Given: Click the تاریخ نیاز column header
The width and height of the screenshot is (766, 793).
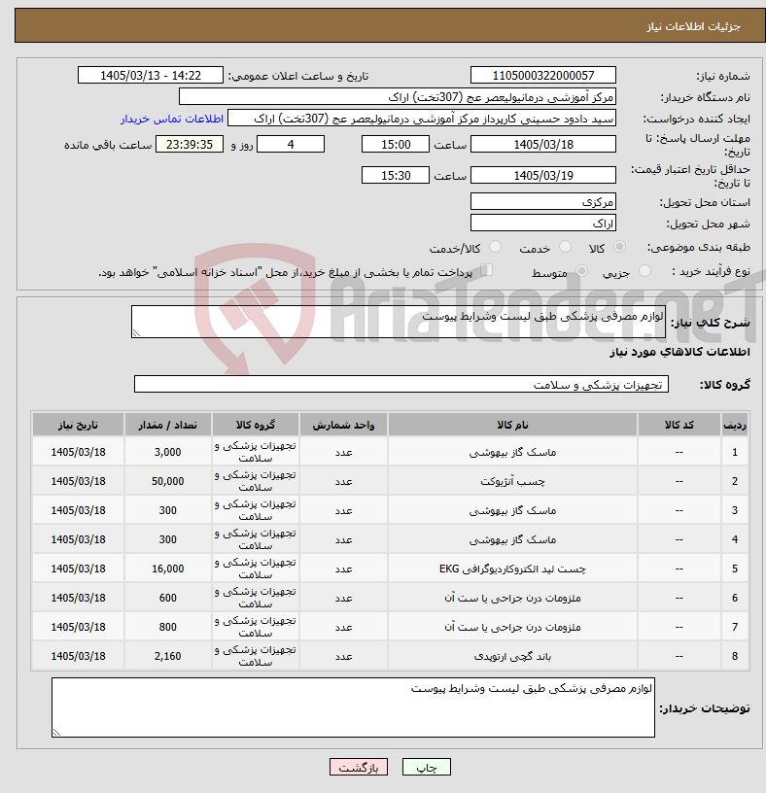Looking at the screenshot, I should 78,425.
